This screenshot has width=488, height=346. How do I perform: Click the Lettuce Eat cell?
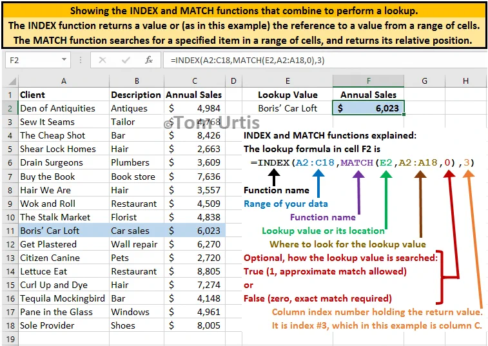64,271
